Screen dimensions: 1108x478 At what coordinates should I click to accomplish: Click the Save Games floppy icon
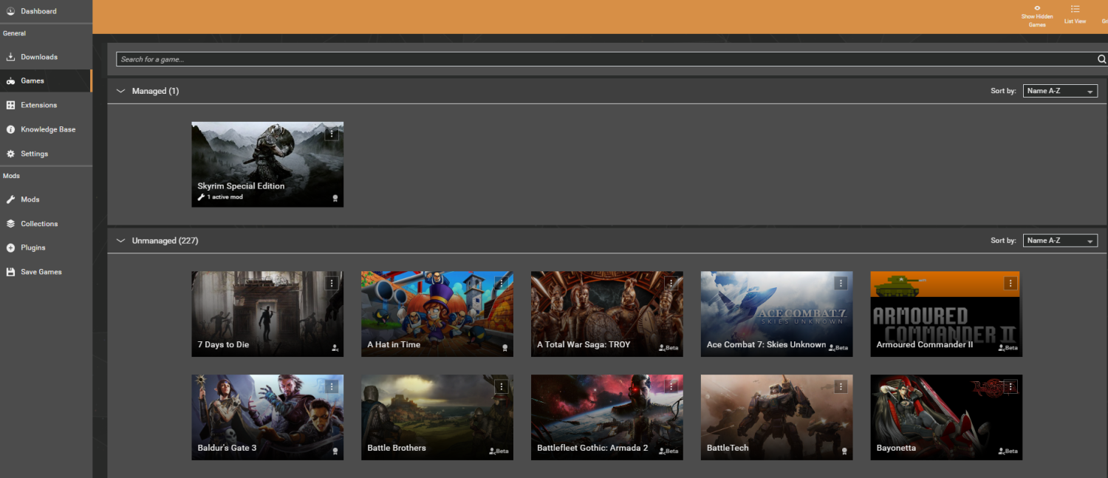point(10,272)
